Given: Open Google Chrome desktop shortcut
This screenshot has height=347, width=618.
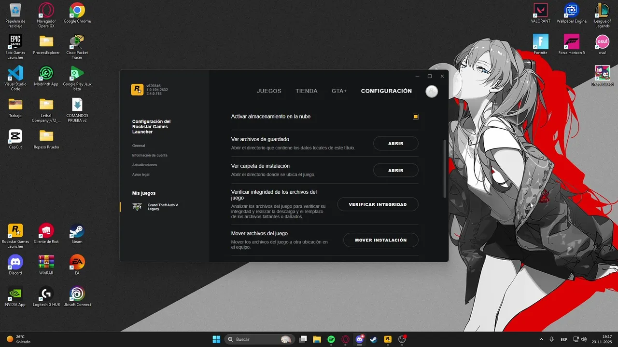Looking at the screenshot, I should (x=77, y=13).
